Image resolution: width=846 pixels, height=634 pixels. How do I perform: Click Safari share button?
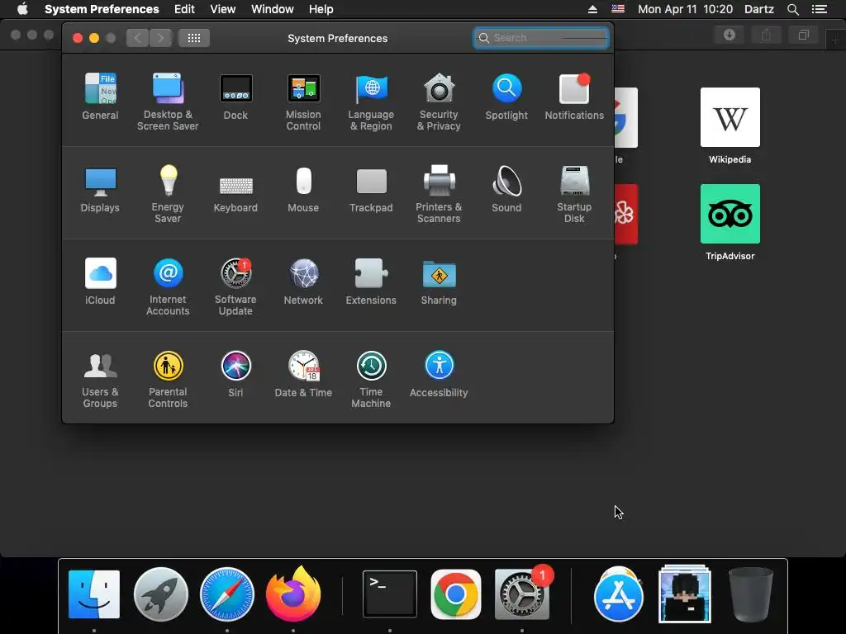(x=766, y=35)
